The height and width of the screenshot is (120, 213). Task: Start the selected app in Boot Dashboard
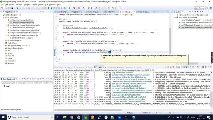point(23,79)
